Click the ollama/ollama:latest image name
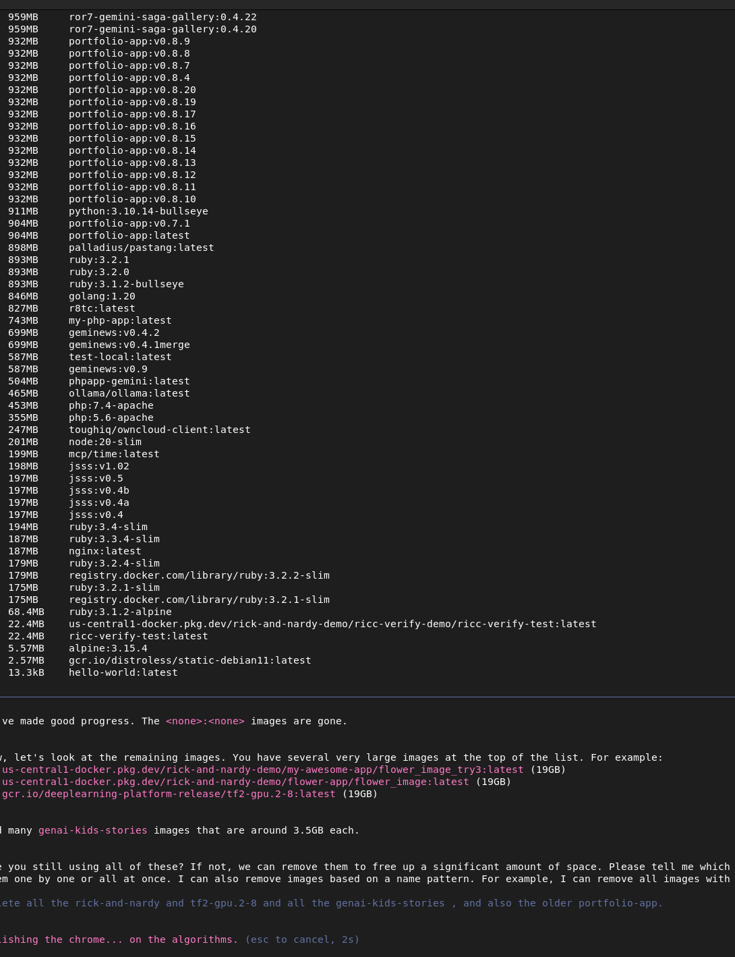The width and height of the screenshot is (735, 957). pyautogui.click(x=129, y=393)
